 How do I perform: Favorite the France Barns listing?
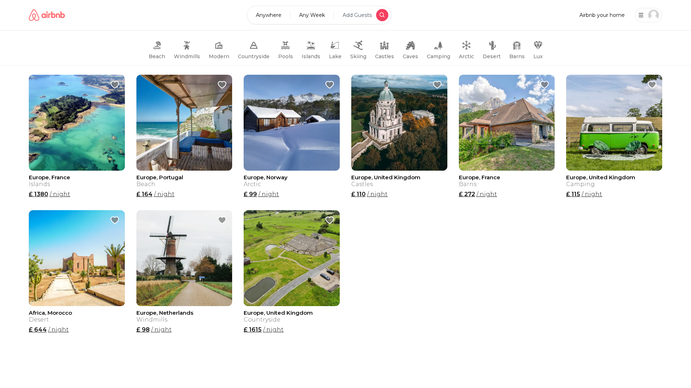545,85
